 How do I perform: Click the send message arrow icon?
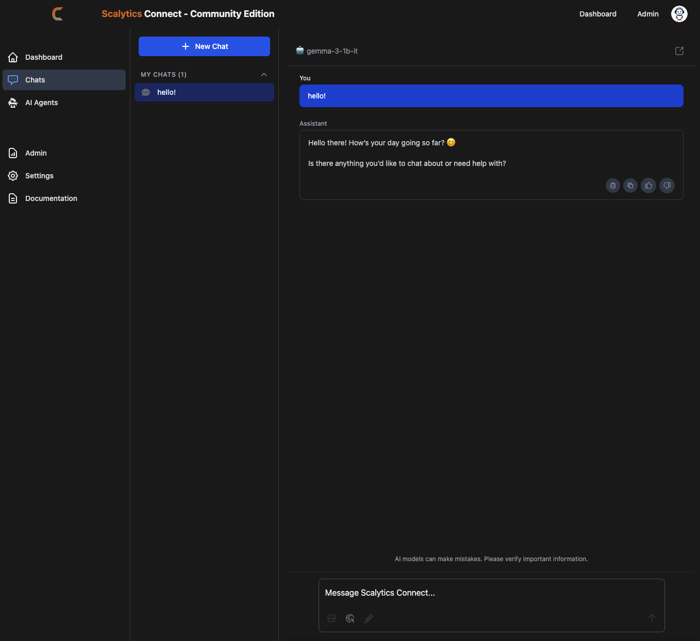[652, 618]
